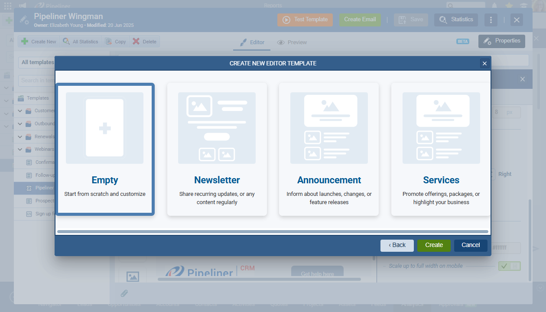Image resolution: width=546 pixels, height=312 pixels.
Task: Pick the Announcement template card
Action: [x=329, y=149]
